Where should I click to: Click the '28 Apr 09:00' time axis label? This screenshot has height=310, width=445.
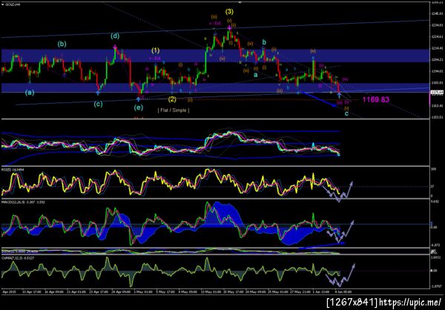pos(120,291)
